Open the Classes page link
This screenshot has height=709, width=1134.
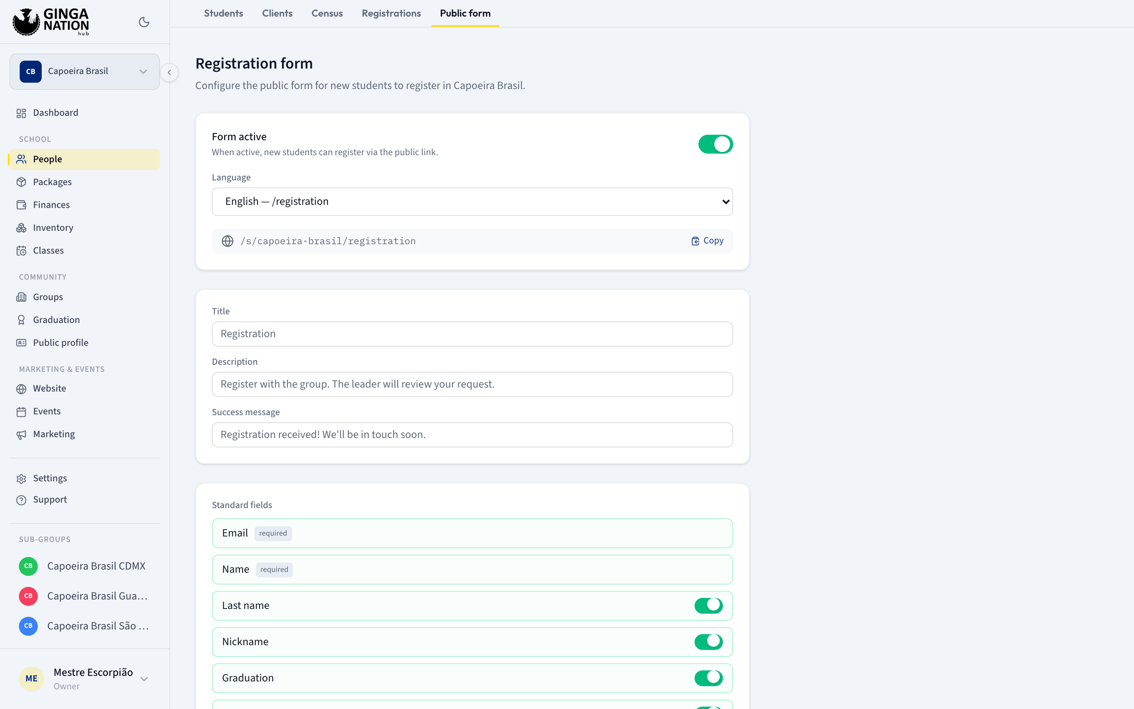click(x=84, y=251)
